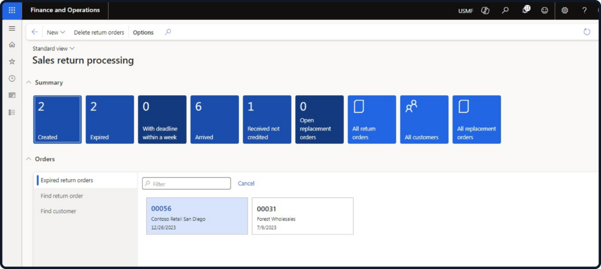Open Favorites star in sidebar
Screen dimensions: 601x269
pyautogui.click(x=12, y=62)
